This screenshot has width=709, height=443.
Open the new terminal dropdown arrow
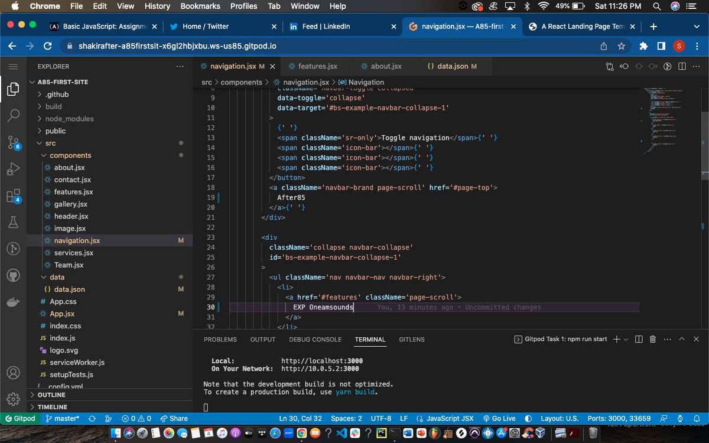pos(626,339)
